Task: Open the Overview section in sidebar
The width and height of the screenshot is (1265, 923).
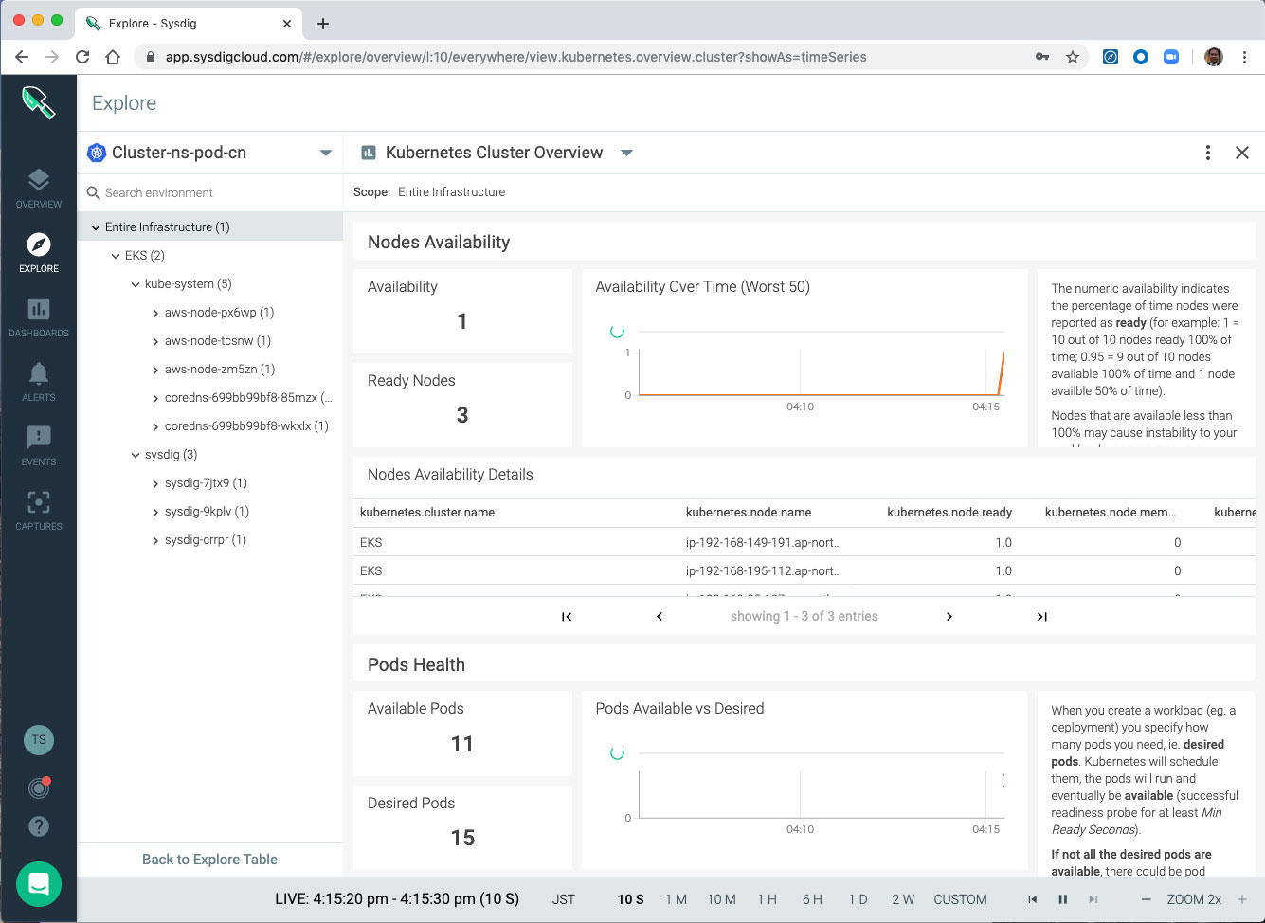Action: pyautogui.click(x=38, y=188)
